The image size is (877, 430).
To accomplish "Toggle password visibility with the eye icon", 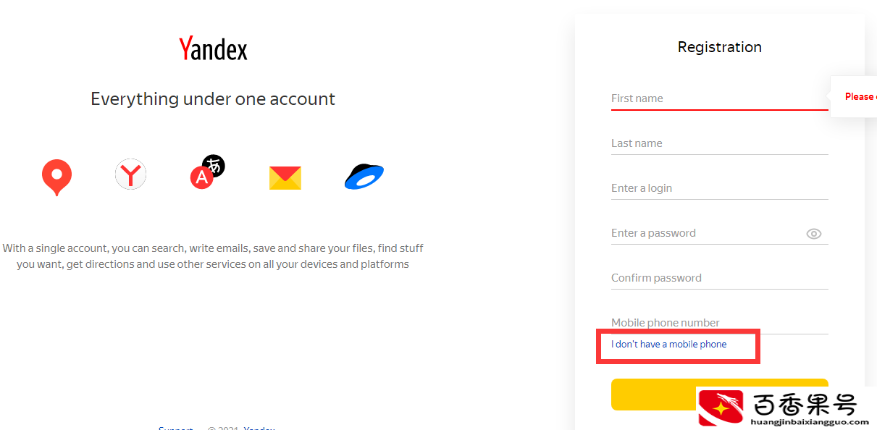I will (x=814, y=234).
